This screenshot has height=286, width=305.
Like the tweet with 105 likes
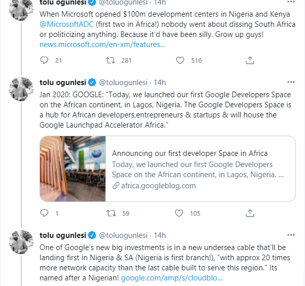(x=179, y=213)
